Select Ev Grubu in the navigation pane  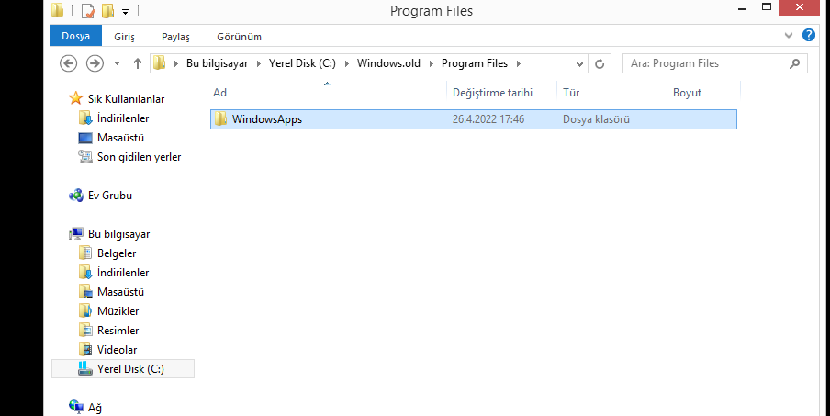[110, 196]
